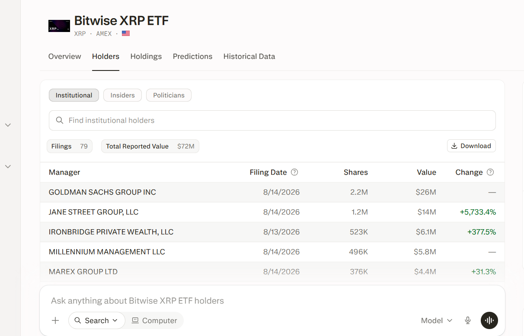
Task: Click the Change column header
Action: click(469, 172)
